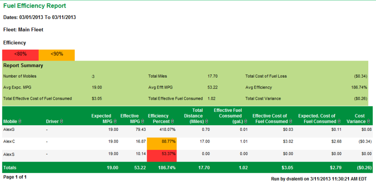This screenshot has height=187, width=376.
Task: Sort by the Expected MPG column arrows
Action: pos(115,122)
